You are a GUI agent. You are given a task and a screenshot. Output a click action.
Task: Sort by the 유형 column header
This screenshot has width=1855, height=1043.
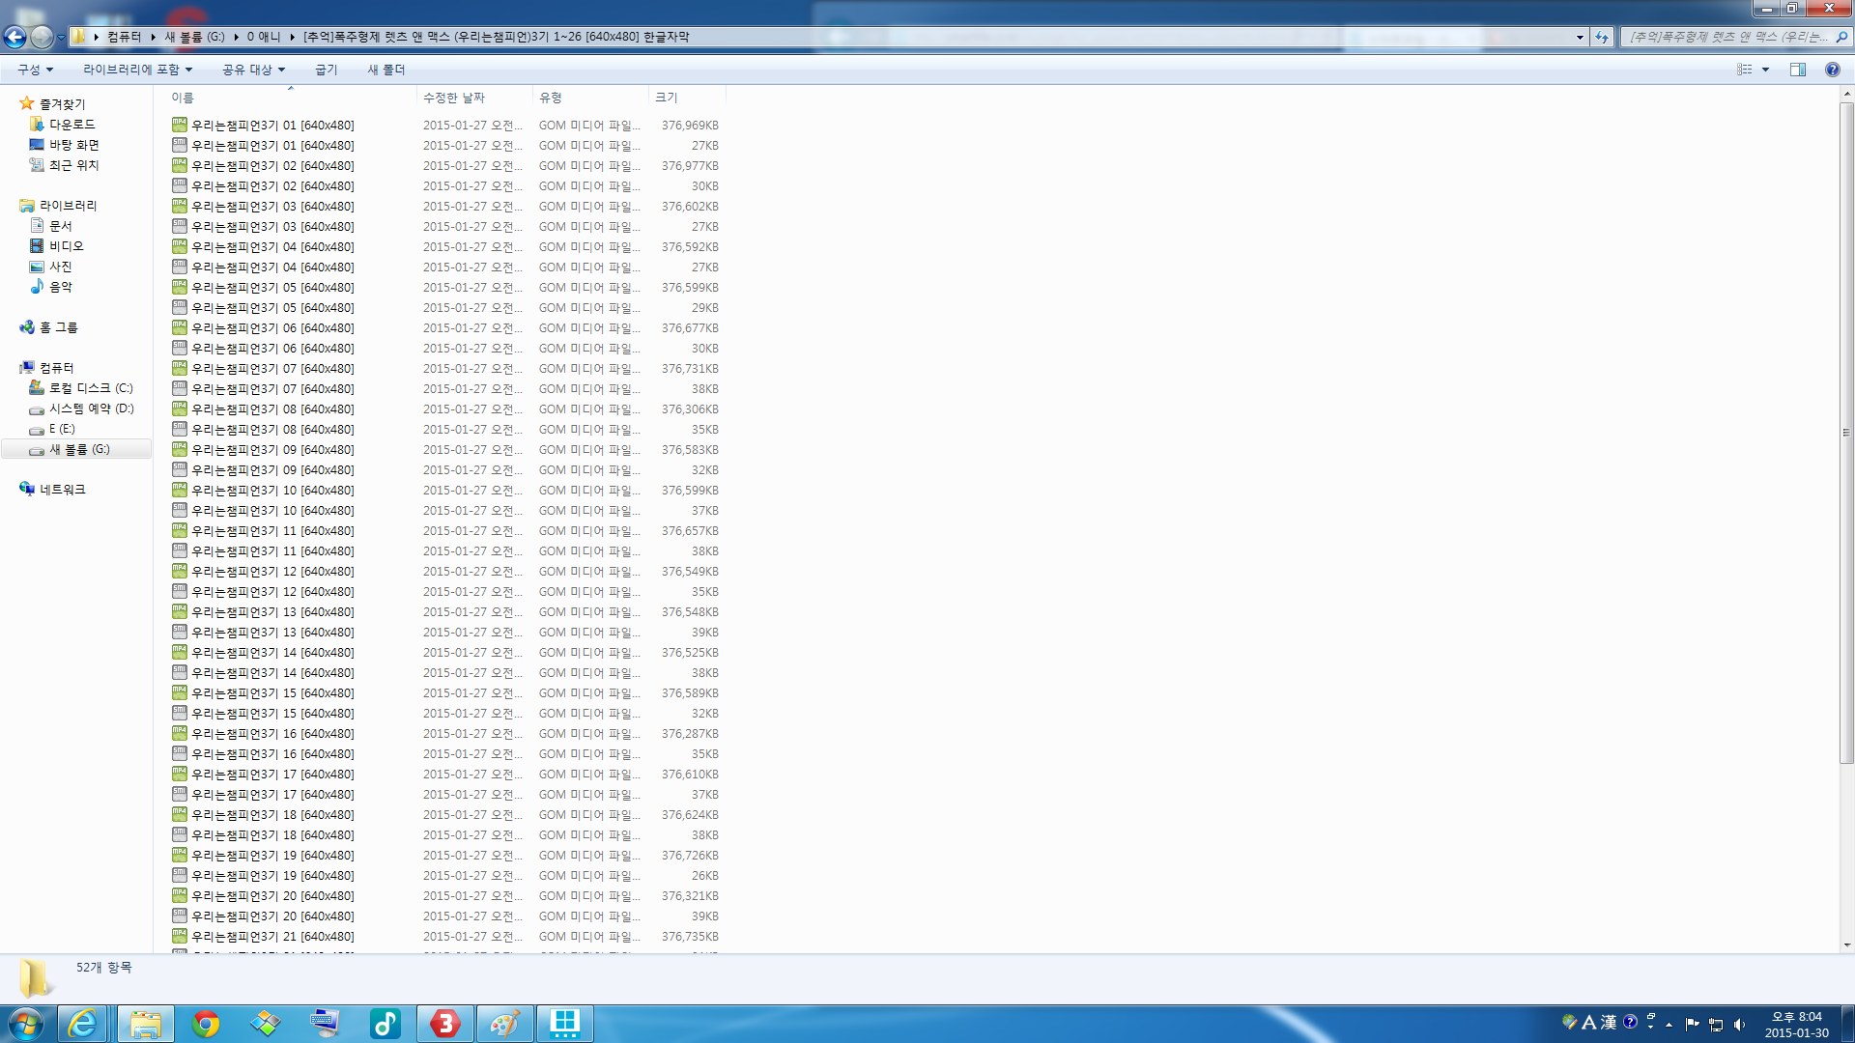click(590, 98)
